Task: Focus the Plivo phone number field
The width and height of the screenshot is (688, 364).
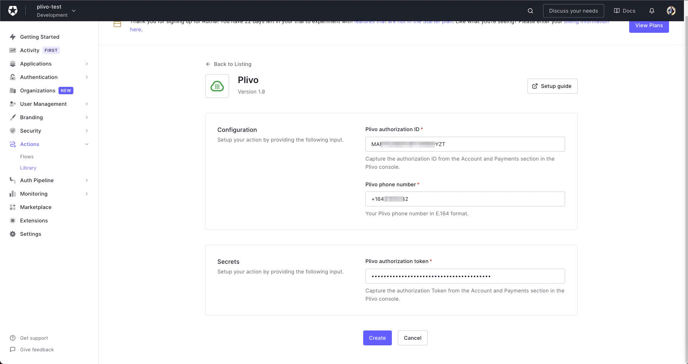Action: point(465,199)
